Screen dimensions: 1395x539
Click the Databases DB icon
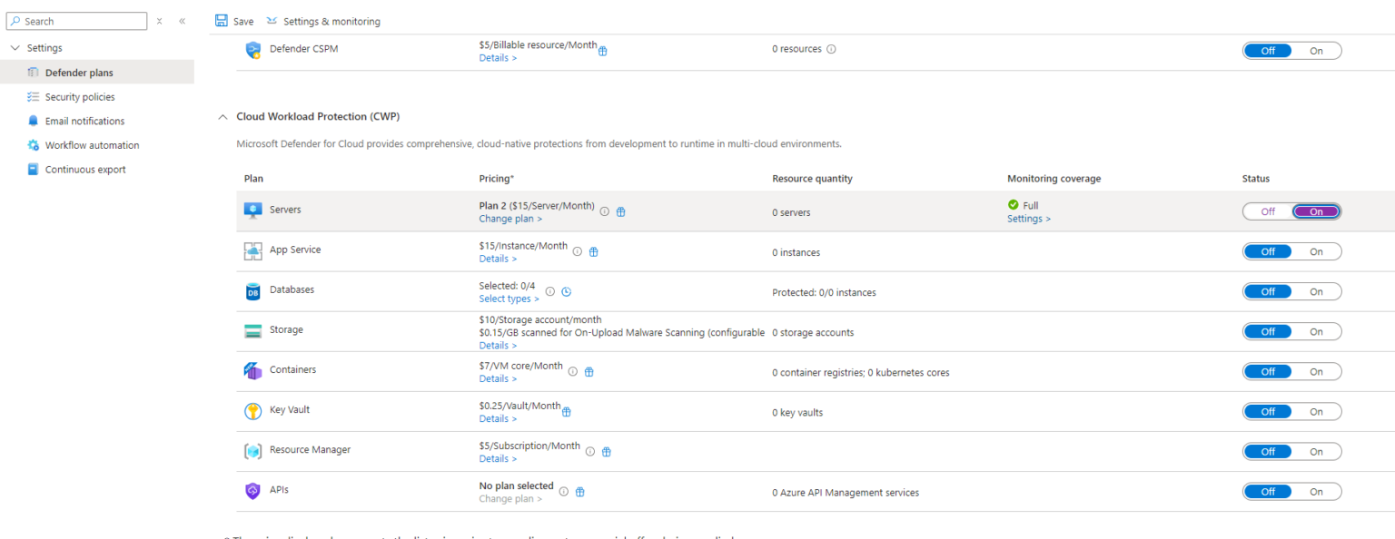point(253,291)
